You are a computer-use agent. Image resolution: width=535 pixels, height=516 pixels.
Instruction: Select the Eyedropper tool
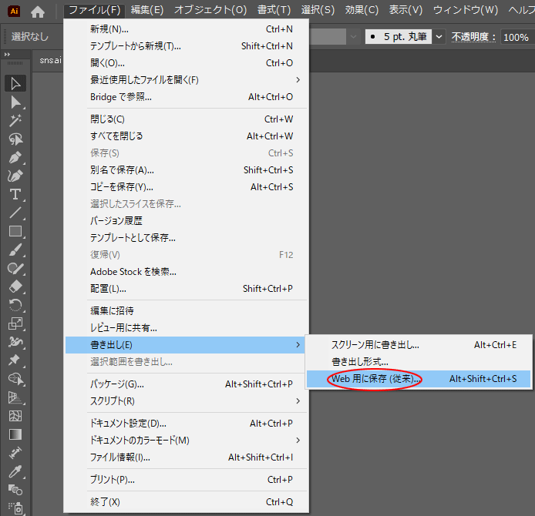15,471
